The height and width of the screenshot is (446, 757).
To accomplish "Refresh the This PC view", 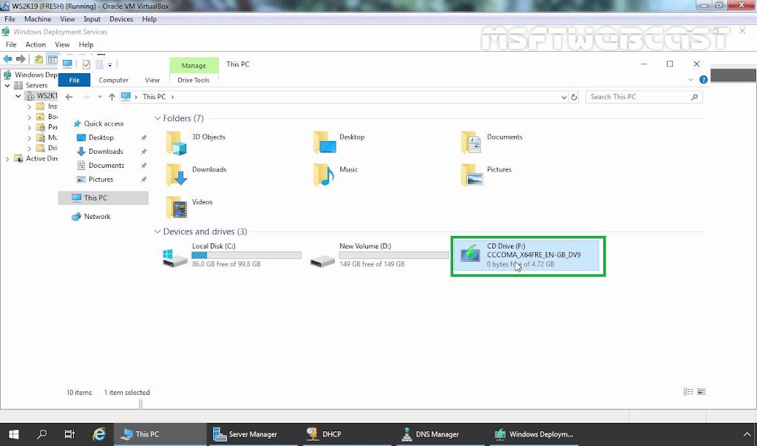I will [x=574, y=97].
